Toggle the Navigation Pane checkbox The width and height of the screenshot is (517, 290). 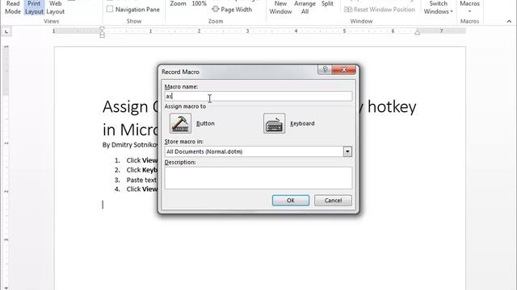110,9
